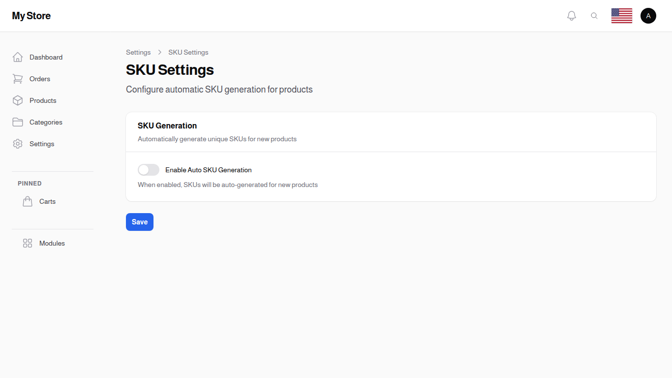Click the Settings gear icon
The image size is (672, 378).
point(18,144)
